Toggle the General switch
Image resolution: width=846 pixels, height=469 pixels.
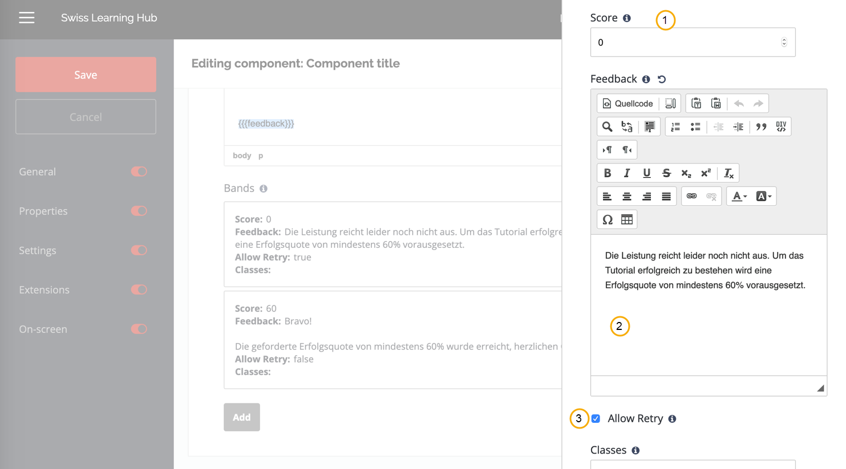click(x=139, y=172)
